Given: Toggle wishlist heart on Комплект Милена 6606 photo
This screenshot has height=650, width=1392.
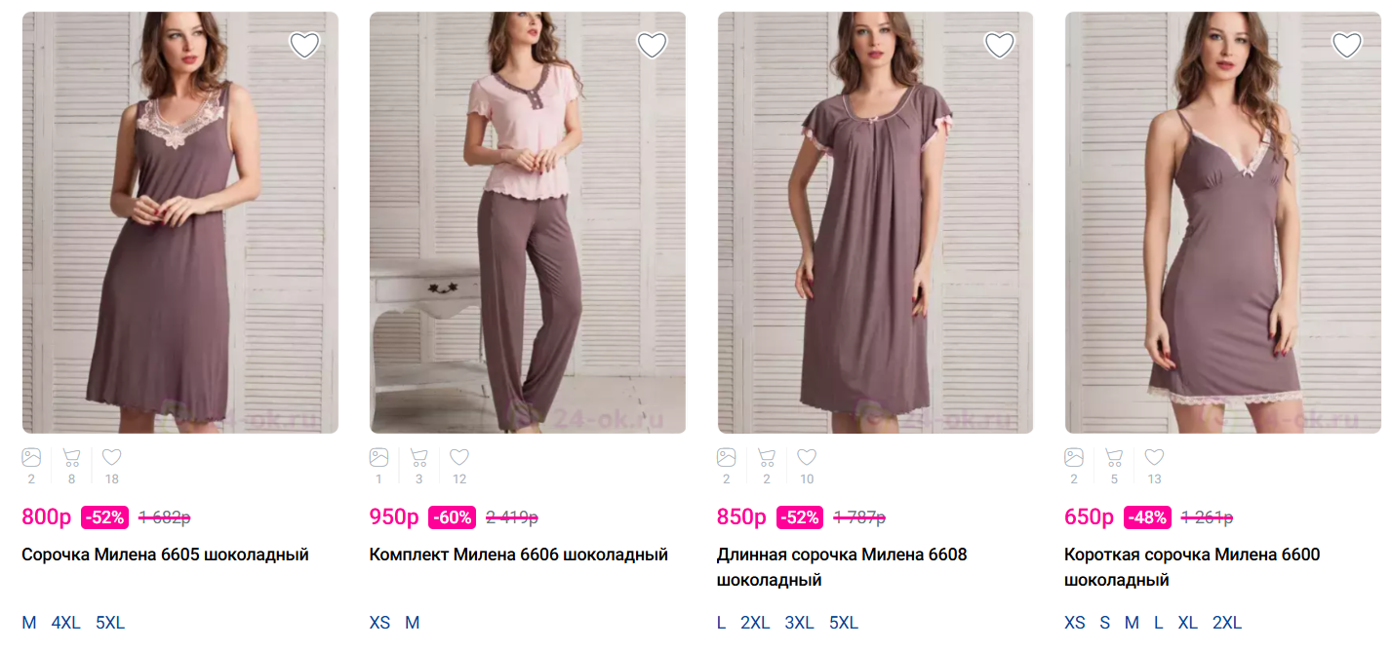Looking at the screenshot, I should [652, 45].
